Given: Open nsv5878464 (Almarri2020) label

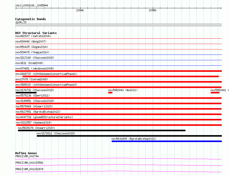Looking at the screenshot, I should pyautogui.click(x=34, y=106).
